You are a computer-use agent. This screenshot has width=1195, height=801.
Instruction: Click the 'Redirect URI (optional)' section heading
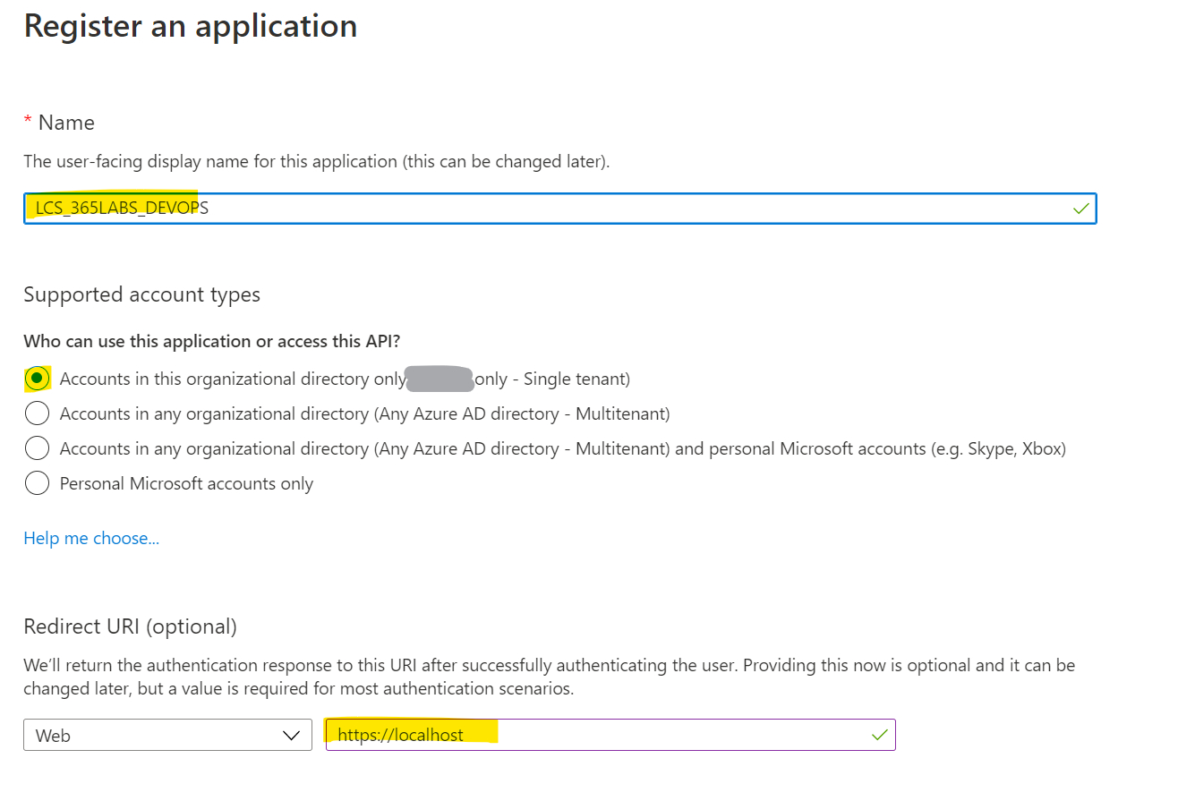130,626
